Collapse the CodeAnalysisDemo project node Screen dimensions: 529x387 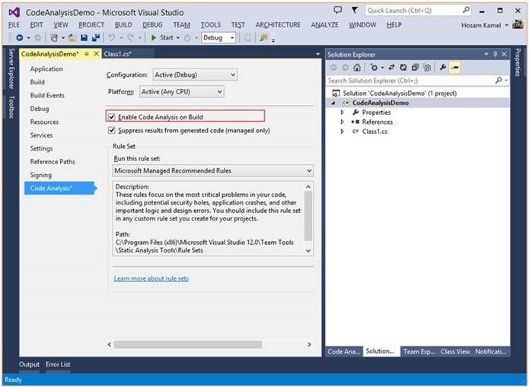point(333,103)
